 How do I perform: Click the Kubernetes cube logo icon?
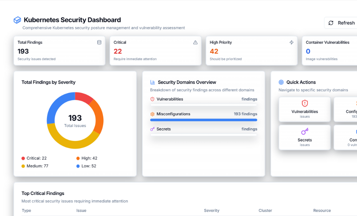click(x=17, y=20)
